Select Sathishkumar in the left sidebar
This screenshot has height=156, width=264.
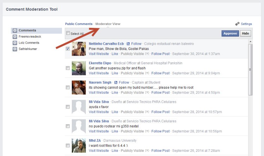(28, 49)
